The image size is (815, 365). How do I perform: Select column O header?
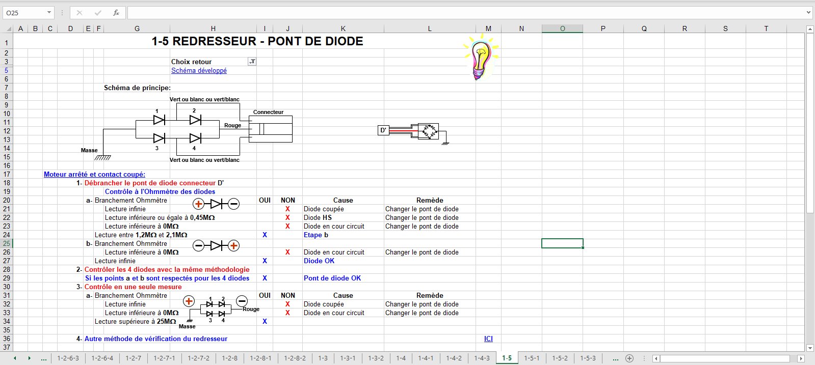(x=562, y=29)
